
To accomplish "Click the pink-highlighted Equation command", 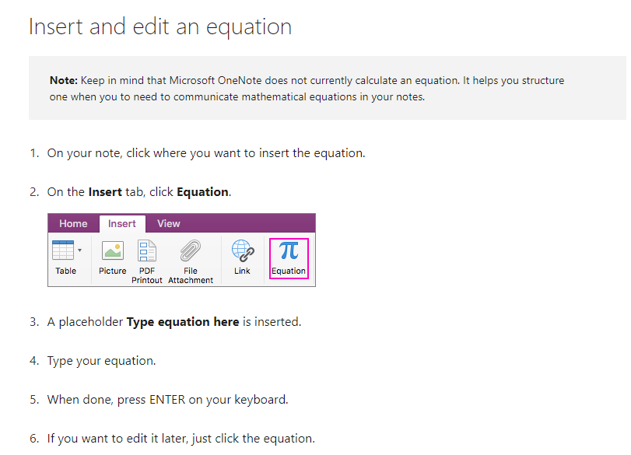I will (x=289, y=258).
